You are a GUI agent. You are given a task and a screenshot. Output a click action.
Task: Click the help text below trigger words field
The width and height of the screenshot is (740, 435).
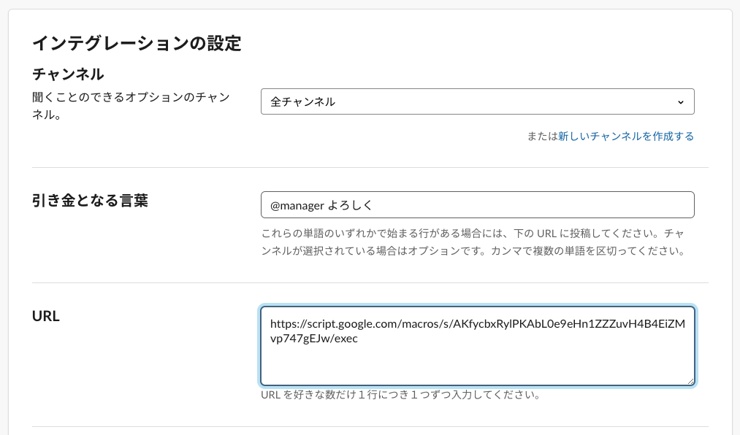tap(473, 242)
